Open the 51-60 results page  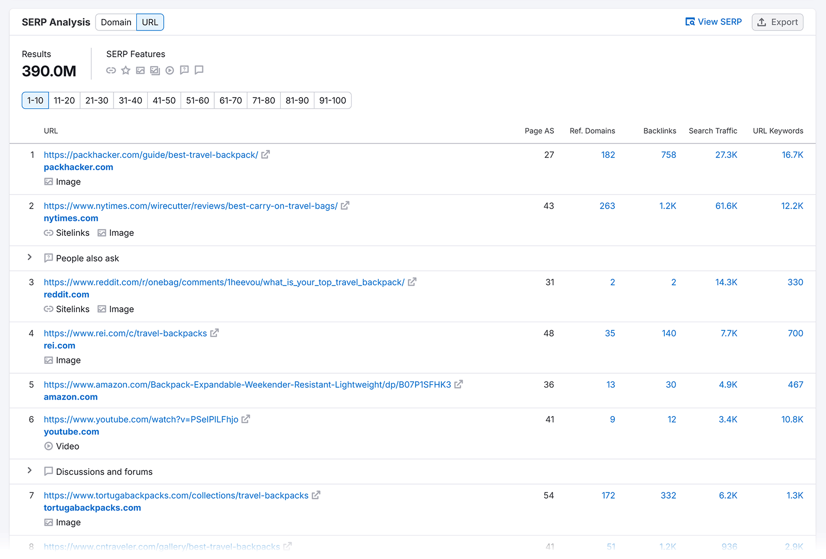point(197,100)
